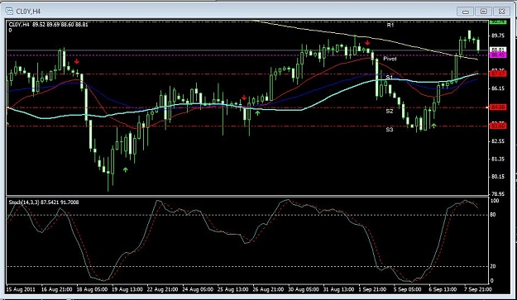Viewport: 517px width, 300px height.
Task: Select the green buy arrow near 26 Aug
Action: (257, 113)
